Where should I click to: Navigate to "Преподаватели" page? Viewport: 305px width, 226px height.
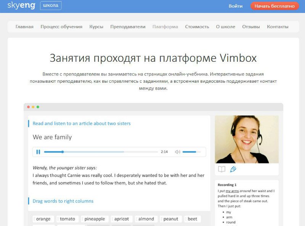pyautogui.click(x=128, y=27)
